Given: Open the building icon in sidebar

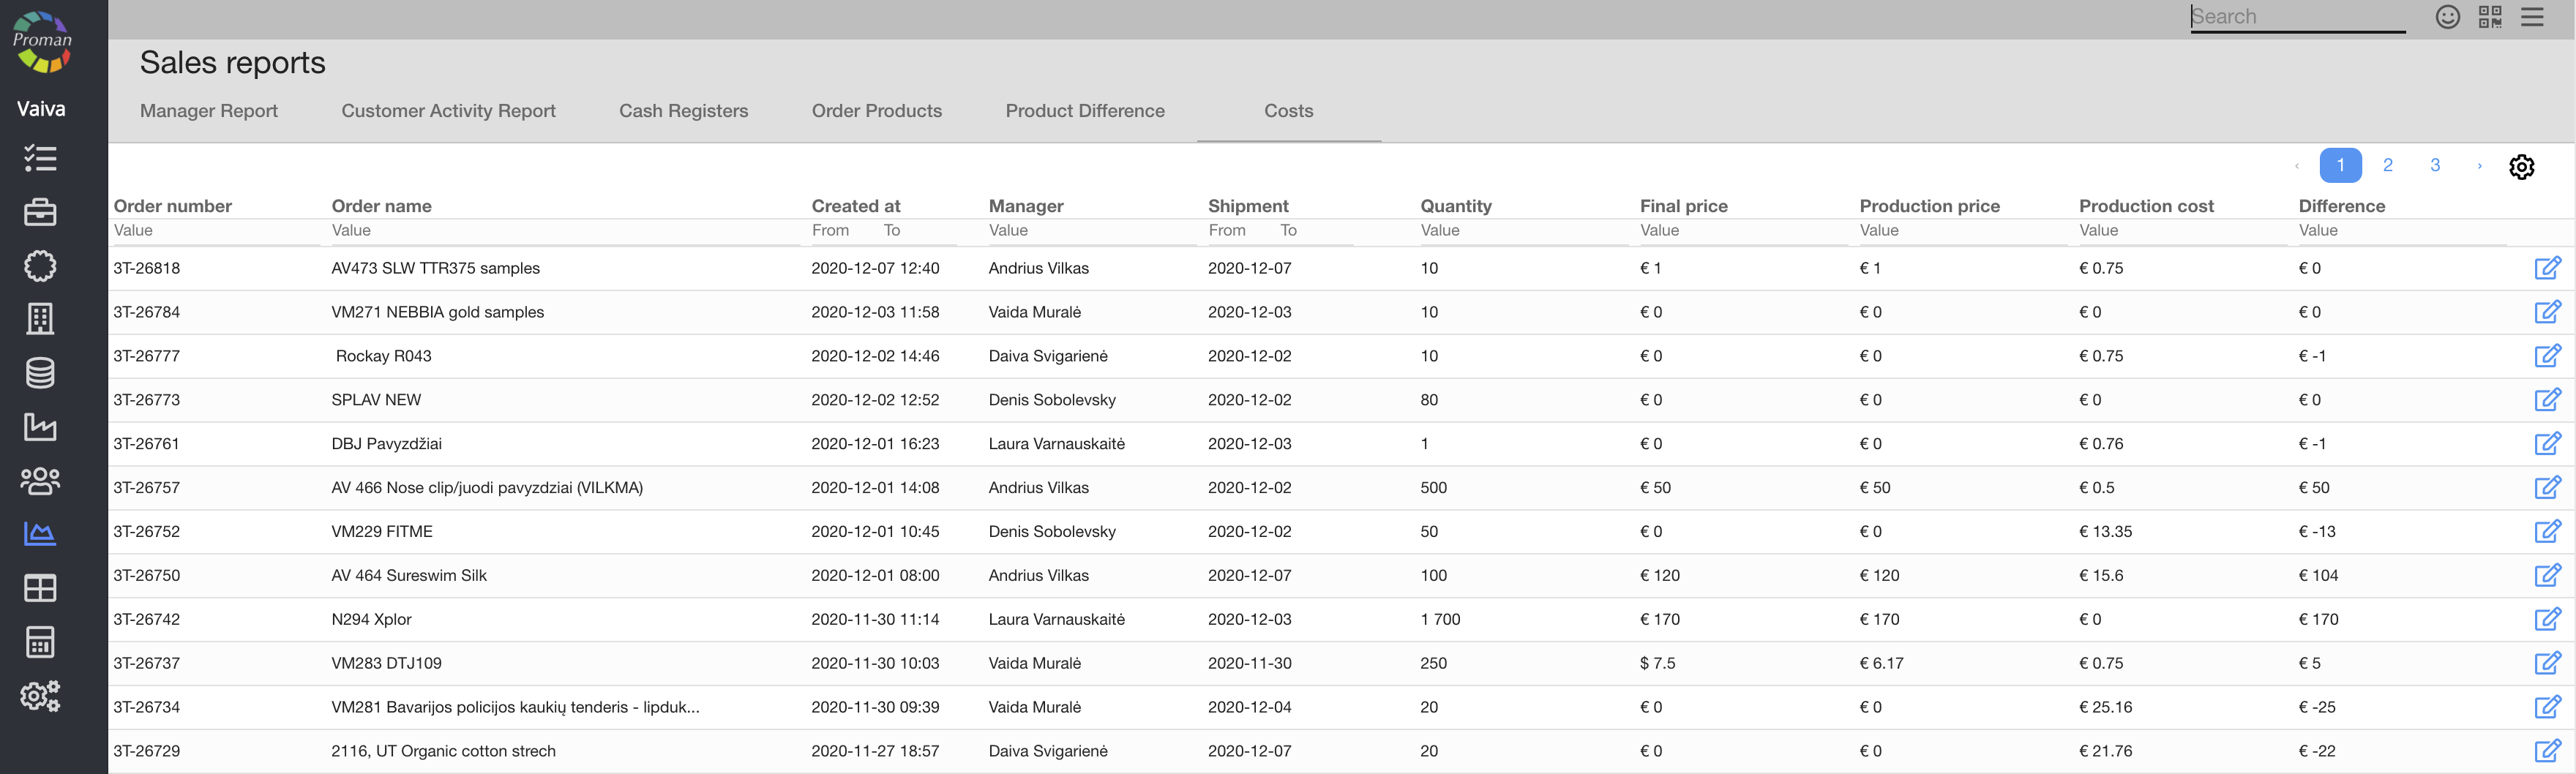Looking at the screenshot, I should (40, 319).
